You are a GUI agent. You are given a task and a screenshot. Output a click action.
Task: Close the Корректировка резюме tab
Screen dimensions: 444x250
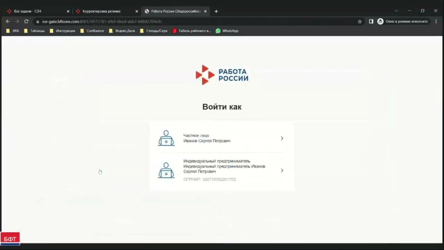tap(137, 11)
